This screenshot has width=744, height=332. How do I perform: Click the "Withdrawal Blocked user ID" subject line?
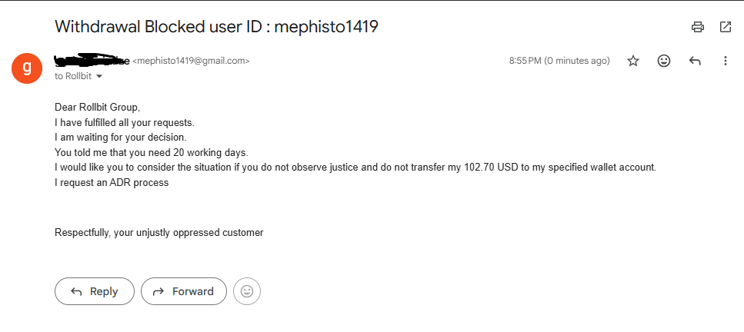(x=216, y=27)
